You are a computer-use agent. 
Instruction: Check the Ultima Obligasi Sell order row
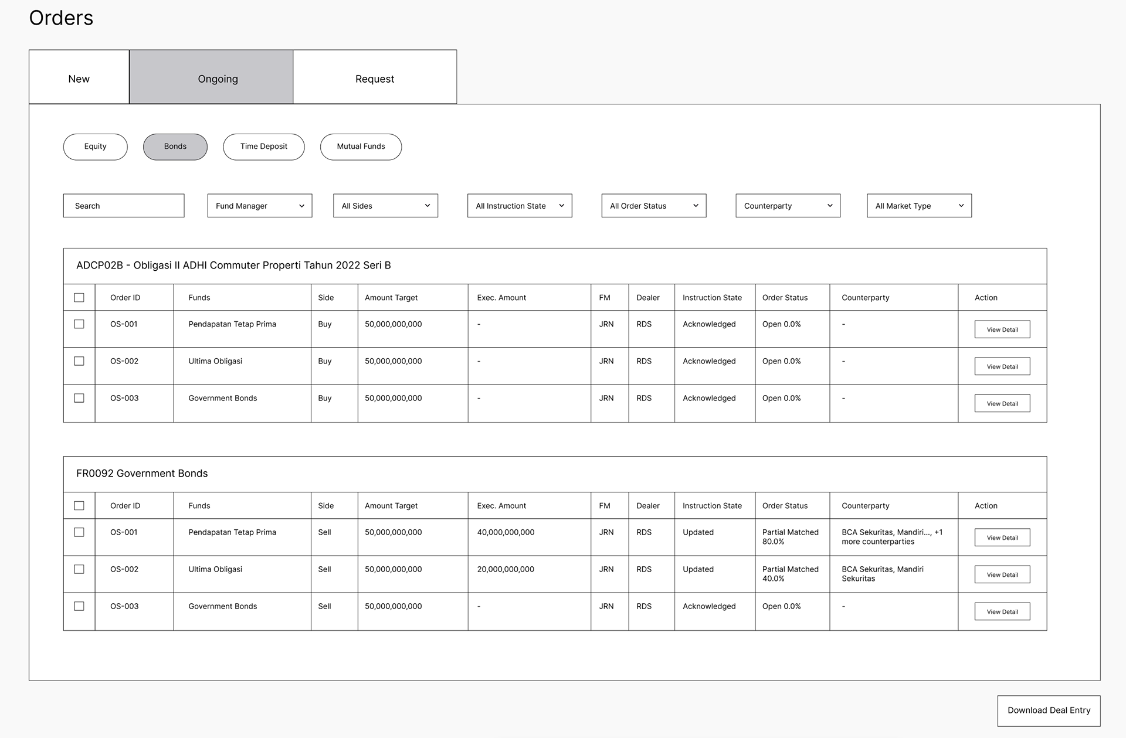pyautogui.click(x=79, y=569)
